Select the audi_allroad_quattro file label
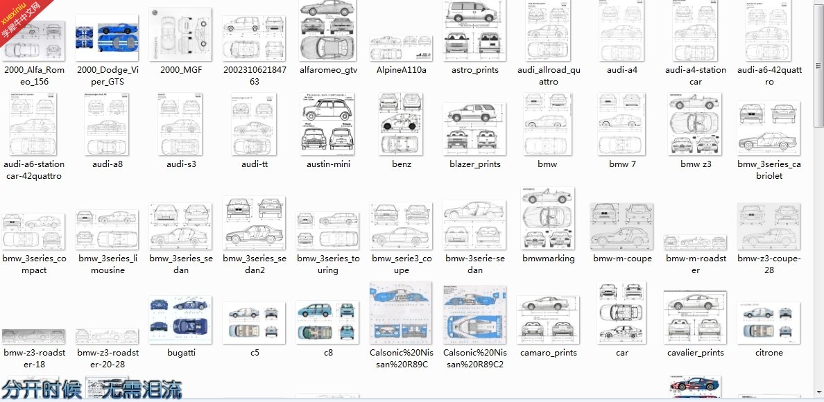 pos(549,76)
